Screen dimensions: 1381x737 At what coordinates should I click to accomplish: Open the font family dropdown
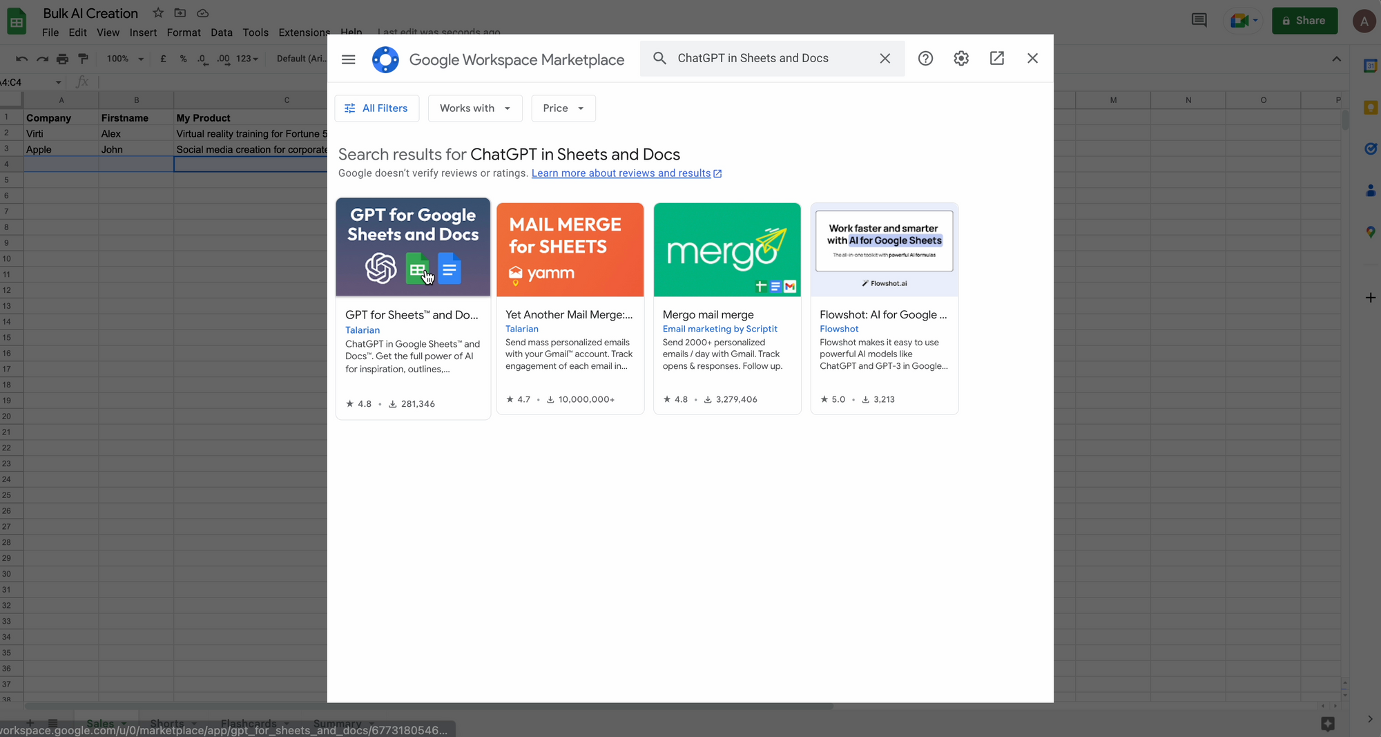(x=301, y=59)
